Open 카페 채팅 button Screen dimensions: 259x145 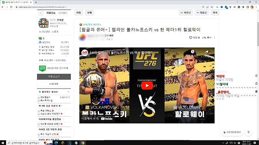pyautogui.click(x=54, y=84)
